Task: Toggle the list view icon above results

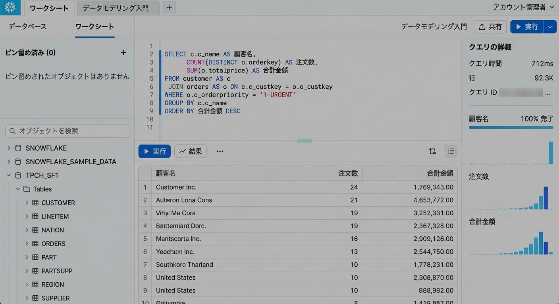Action: (x=451, y=151)
